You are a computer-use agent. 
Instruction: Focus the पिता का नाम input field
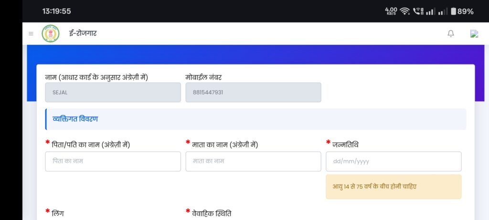point(113,161)
